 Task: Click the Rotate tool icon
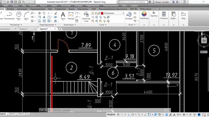click(x=44, y=13)
